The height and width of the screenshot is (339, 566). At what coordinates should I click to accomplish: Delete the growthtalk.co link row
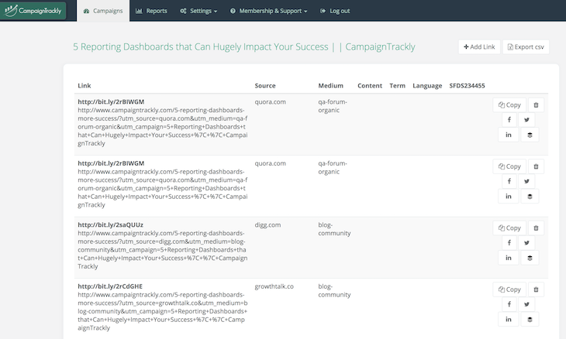(536, 289)
